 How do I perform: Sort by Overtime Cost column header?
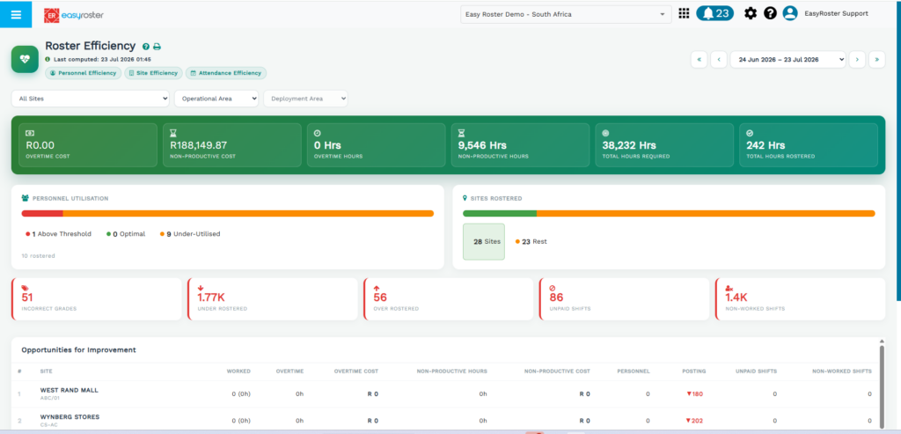[x=356, y=371]
